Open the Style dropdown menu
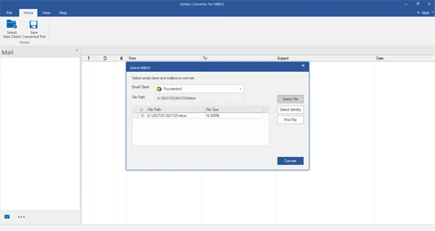435x231 pixels. click(428, 13)
